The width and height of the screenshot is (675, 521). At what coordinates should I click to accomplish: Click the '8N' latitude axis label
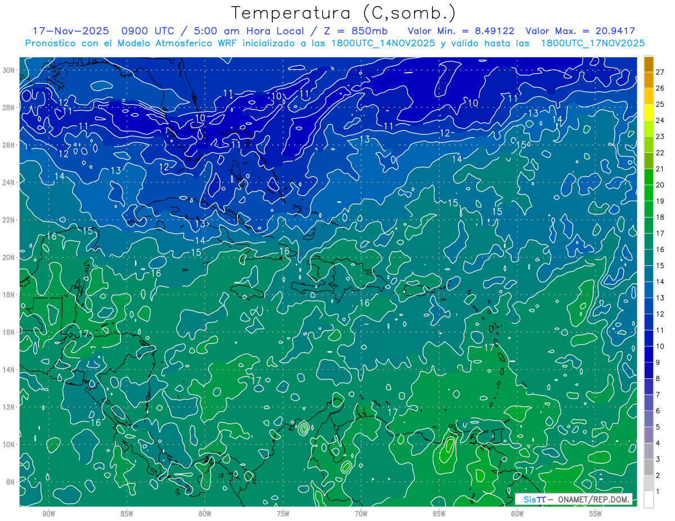click(x=11, y=482)
